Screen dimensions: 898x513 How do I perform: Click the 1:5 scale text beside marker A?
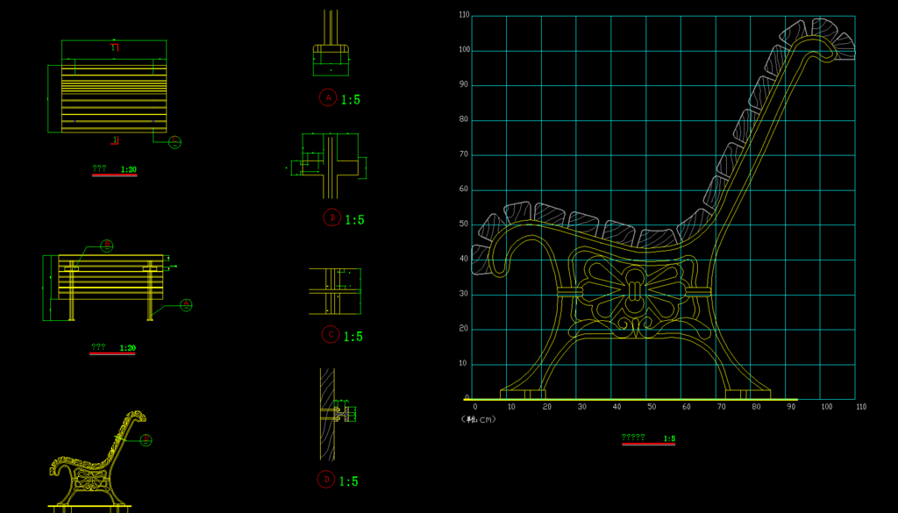[351, 100]
